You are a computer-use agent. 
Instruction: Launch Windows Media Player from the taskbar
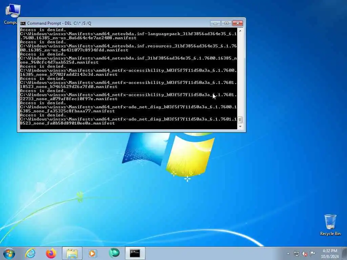point(93,253)
